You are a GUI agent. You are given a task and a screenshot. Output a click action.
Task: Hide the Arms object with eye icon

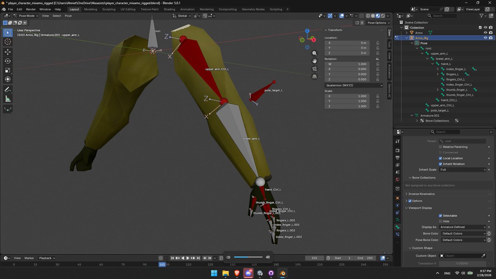[x=485, y=33]
